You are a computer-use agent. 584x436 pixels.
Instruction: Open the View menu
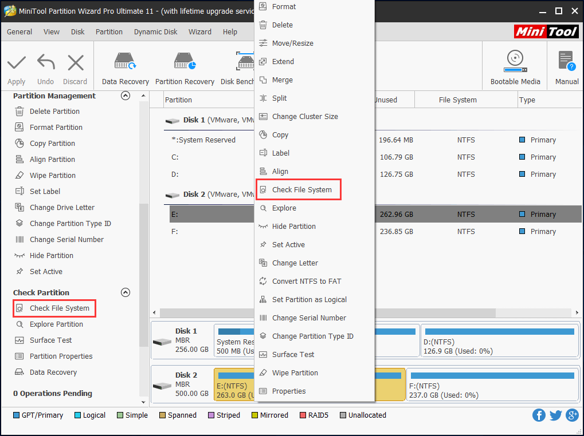pos(52,31)
